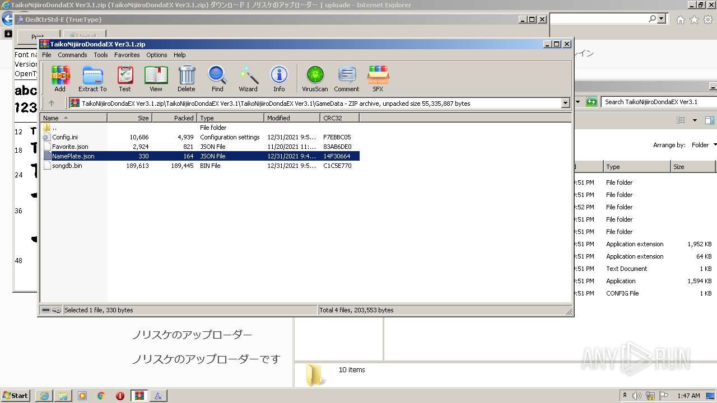Click the Add toolbar icon in WinRAR
Viewport: 717px width, 403px height.
point(60,78)
